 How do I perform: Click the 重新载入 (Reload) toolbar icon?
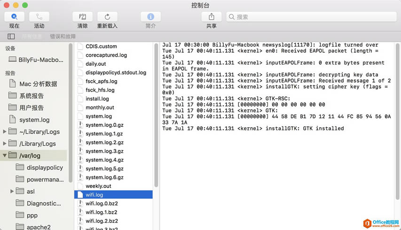click(107, 17)
